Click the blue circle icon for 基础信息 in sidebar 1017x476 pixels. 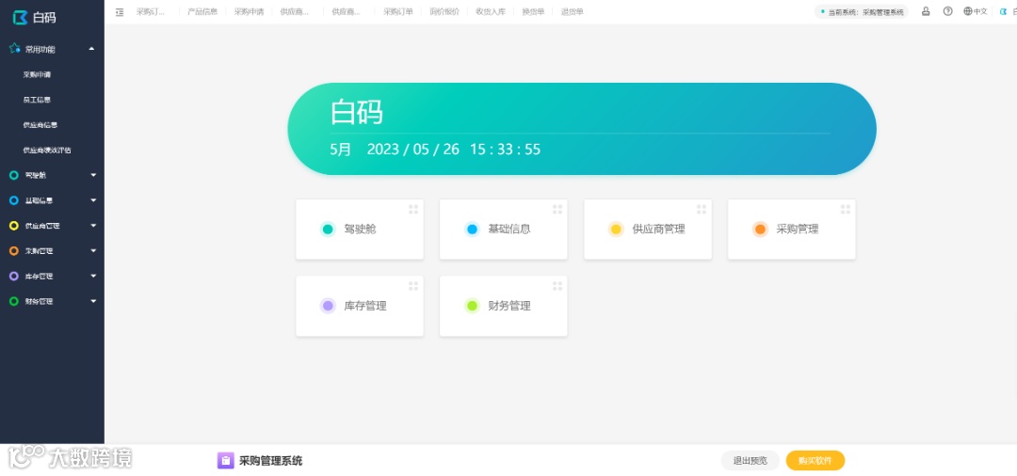click(13, 200)
